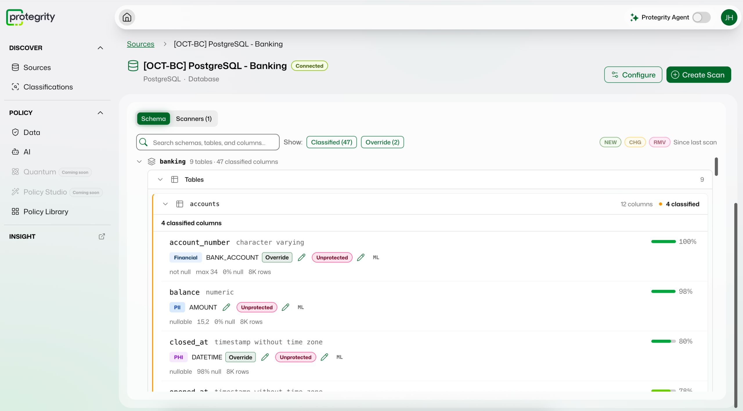Switch to the Schema tab
Image resolution: width=743 pixels, height=411 pixels.
[x=154, y=119]
